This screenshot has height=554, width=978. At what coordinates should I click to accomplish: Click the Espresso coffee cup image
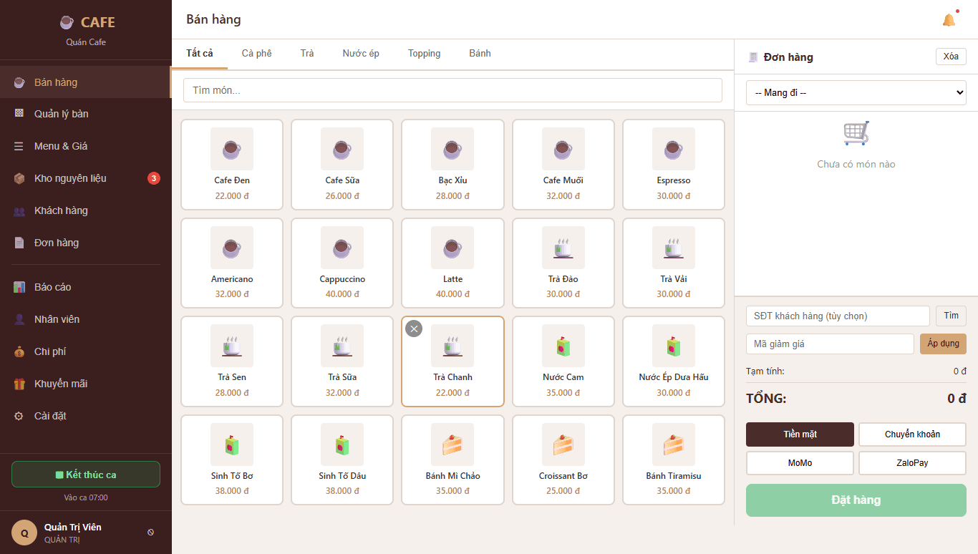(674, 149)
